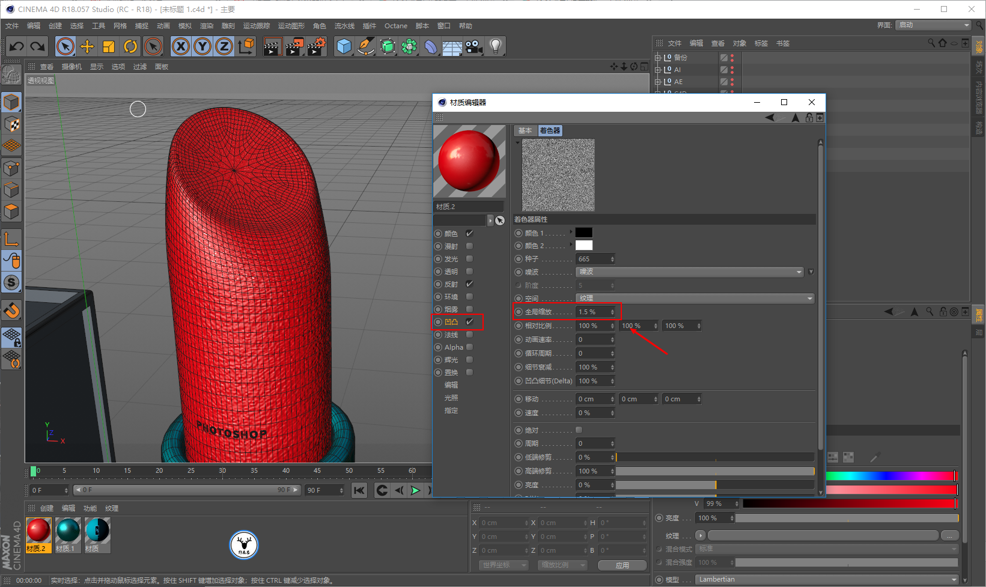Adjust the 高端修剪 slider bar
Image resolution: width=986 pixels, height=587 pixels.
[x=715, y=472]
